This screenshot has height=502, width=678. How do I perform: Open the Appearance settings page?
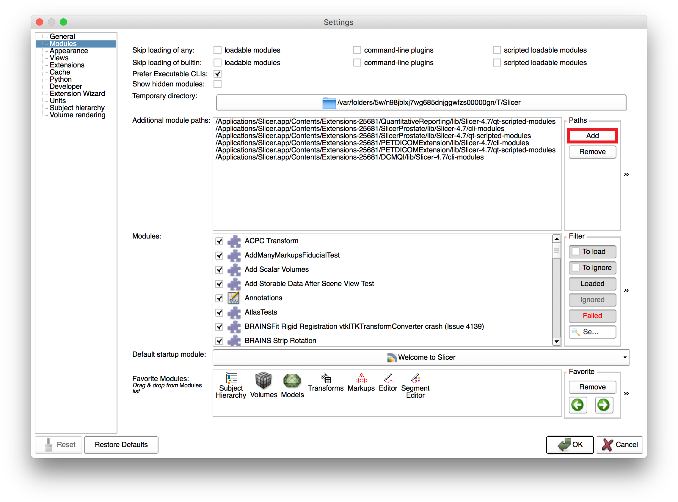(x=69, y=51)
